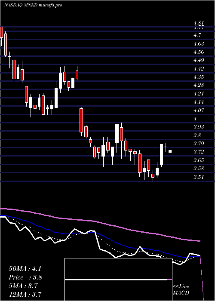Click the pink 50MA line
The height and width of the screenshot is (301, 215).
pyautogui.click(x=100, y=223)
